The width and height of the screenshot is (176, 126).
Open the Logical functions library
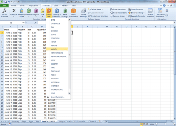(36, 13)
